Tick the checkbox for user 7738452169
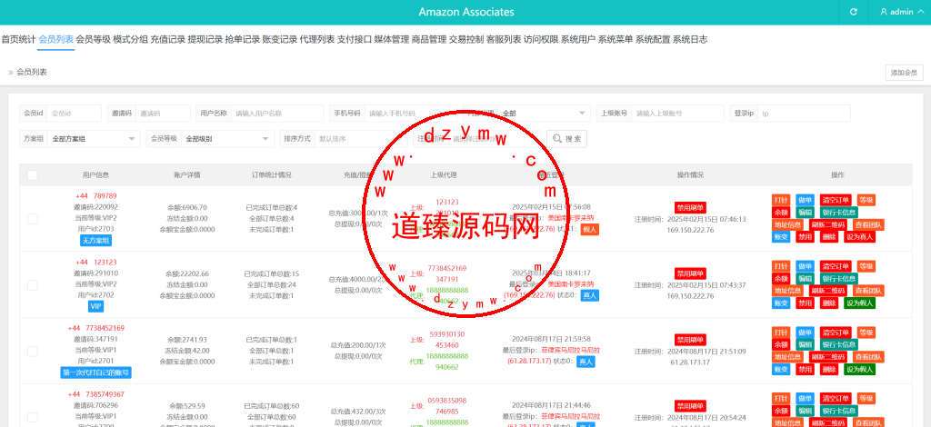The width and height of the screenshot is (931, 427). (33, 351)
